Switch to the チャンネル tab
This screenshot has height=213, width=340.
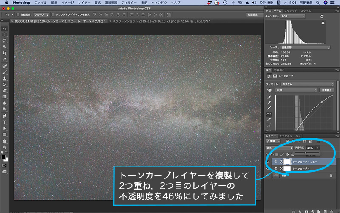pyautogui.click(x=286, y=136)
